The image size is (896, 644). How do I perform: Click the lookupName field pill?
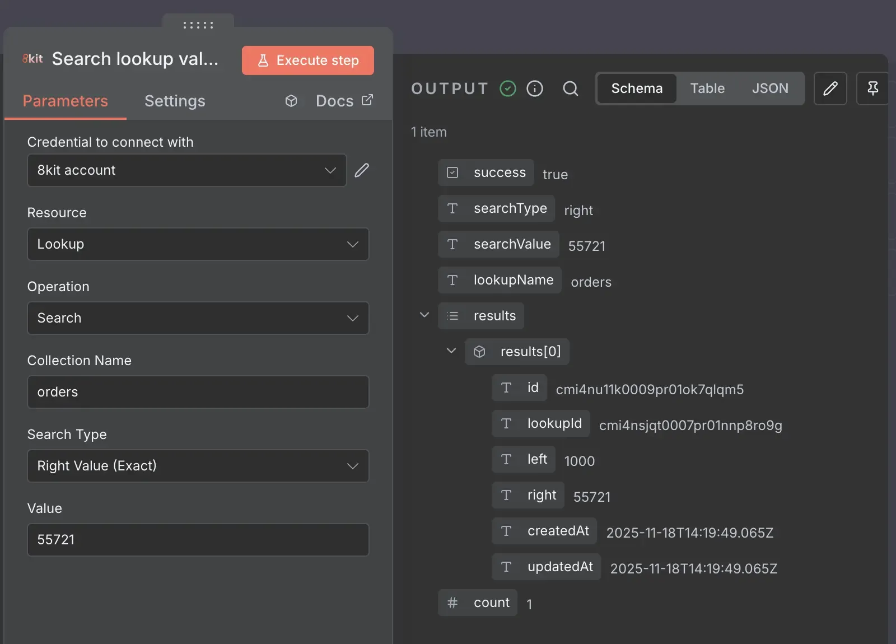[x=500, y=280]
